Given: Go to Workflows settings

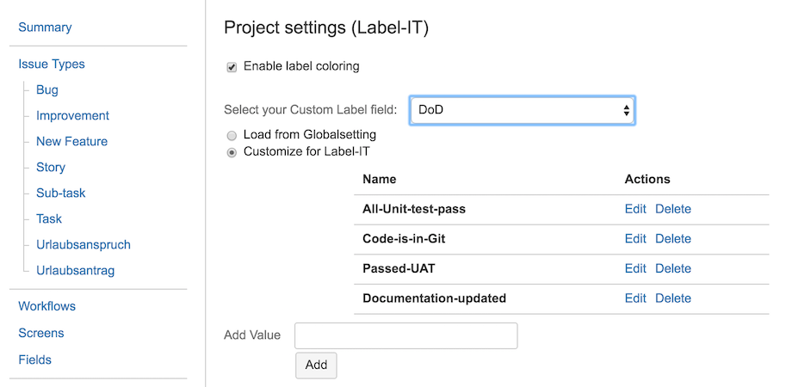Looking at the screenshot, I should 46,306.
